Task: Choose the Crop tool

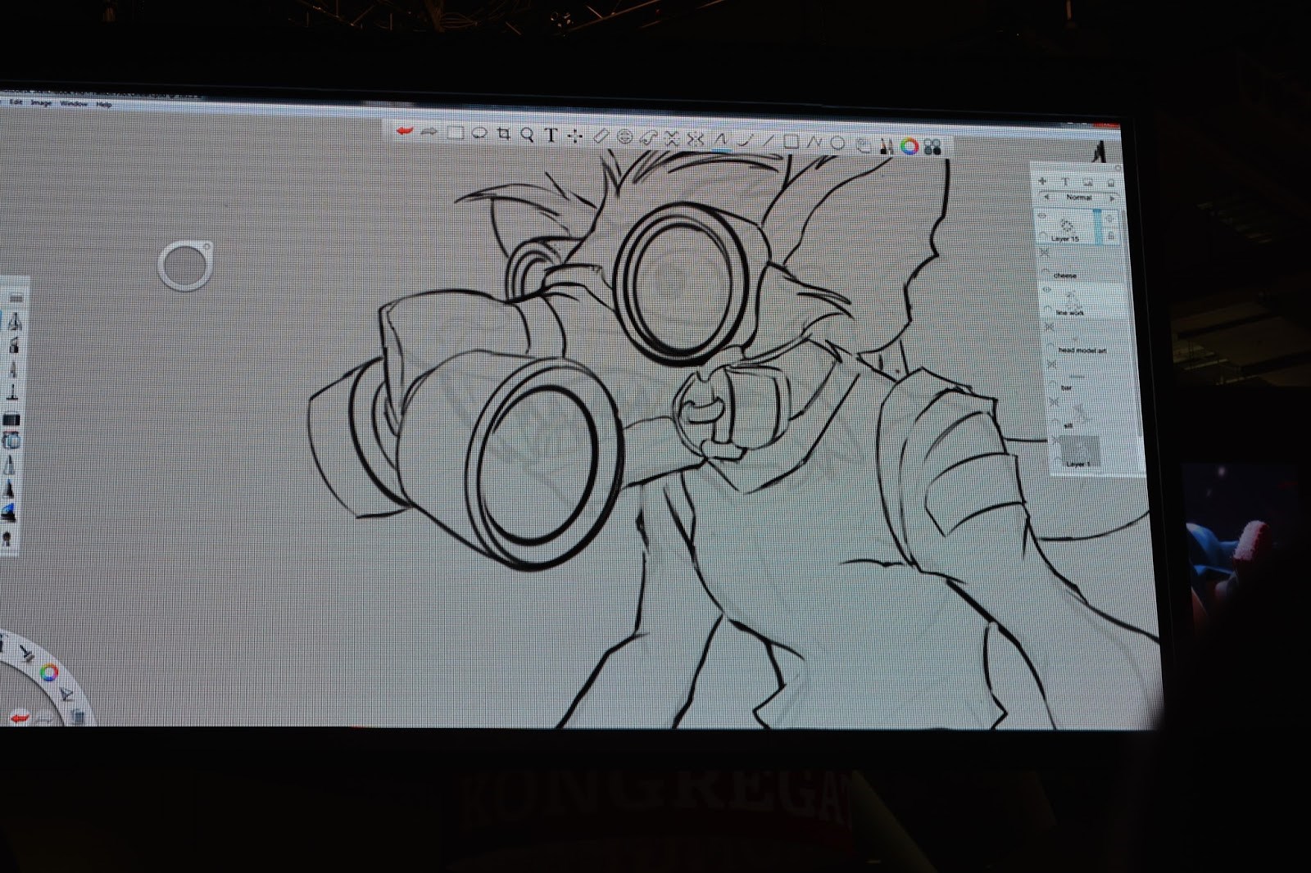Action: pyautogui.click(x=503, y=133)
